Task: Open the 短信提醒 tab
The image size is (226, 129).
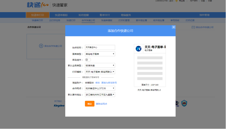Action: [84, 15]
